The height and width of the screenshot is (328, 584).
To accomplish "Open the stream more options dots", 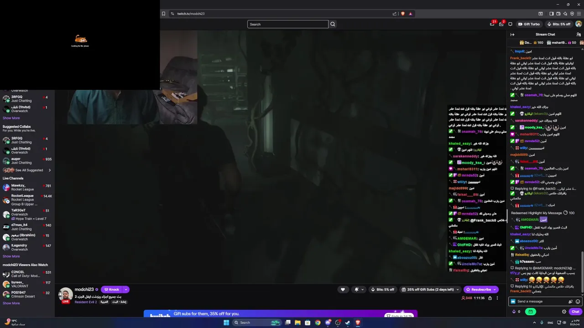I will pos(497,298).
